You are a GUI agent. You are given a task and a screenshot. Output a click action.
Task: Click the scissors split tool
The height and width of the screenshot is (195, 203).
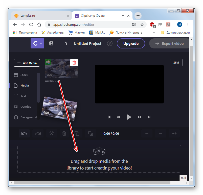point(52,133)
